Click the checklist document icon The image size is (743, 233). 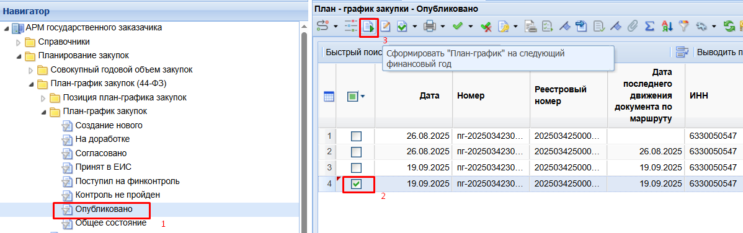pos(547,27)
